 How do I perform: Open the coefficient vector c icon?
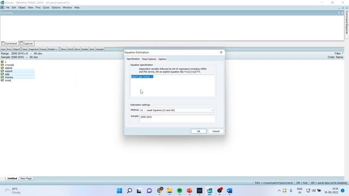point(2,62)
